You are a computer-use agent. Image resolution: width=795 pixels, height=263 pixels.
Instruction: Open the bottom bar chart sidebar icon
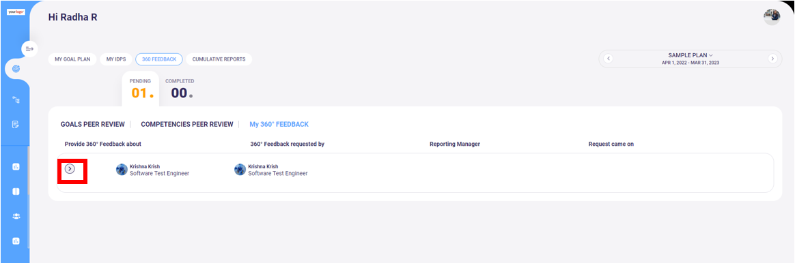click(x=16, y=241)
